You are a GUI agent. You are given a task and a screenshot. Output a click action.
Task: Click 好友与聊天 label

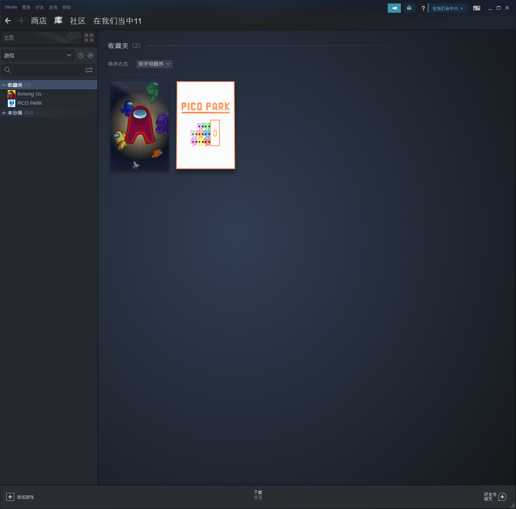(x=490, y=497)
